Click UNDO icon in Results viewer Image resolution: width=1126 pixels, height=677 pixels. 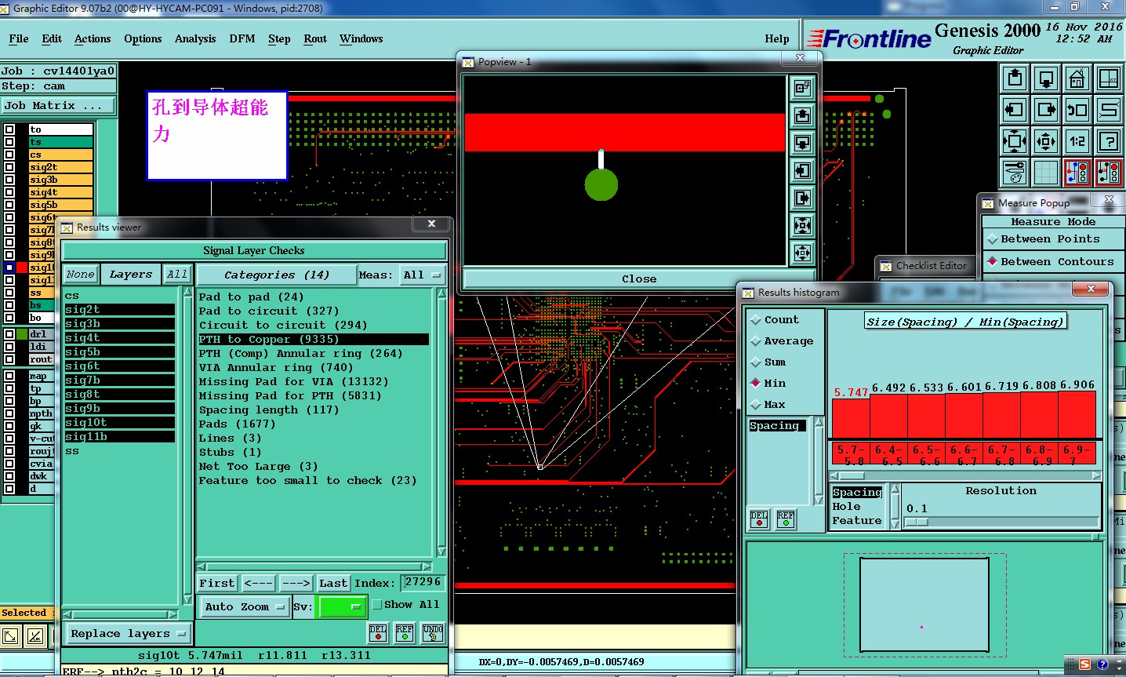(433, 633)
